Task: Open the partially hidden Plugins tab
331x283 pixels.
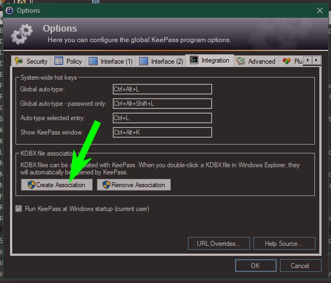Action: 291,61
